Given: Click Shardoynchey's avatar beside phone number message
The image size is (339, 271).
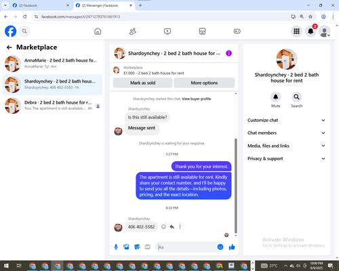Looking at the screenshot, I should pyautogui.click(x=118, y=228).
